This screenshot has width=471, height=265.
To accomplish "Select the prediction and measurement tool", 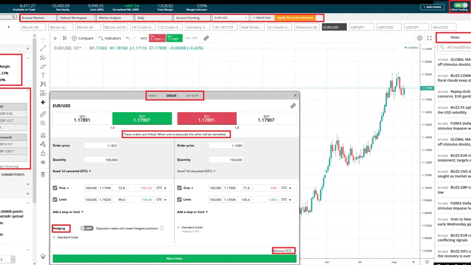I will click(43, 93).
